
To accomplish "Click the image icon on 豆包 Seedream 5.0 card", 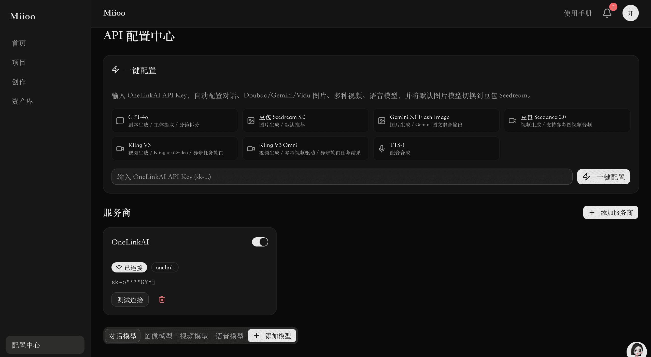I will tap(251, 121).
